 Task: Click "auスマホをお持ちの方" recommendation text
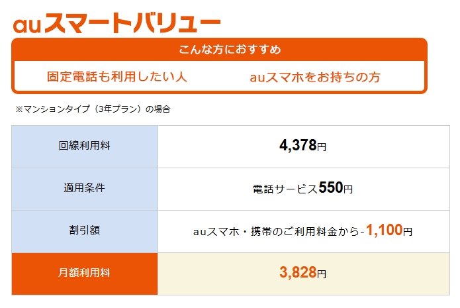[315, 77]
